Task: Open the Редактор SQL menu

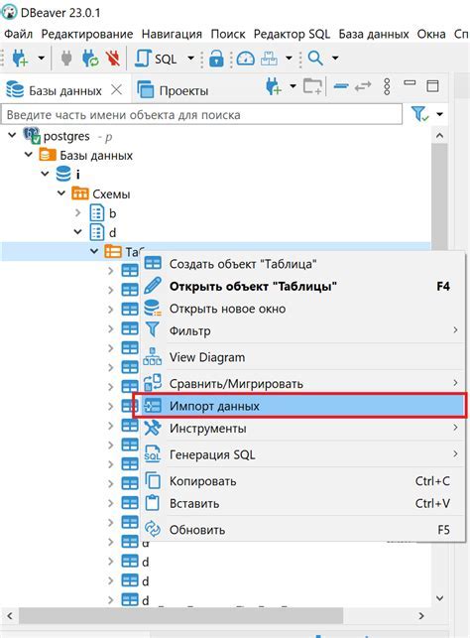Action: coord(292,34)
